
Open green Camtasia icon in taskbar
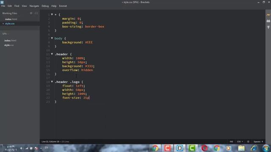[x=192, y=148]
